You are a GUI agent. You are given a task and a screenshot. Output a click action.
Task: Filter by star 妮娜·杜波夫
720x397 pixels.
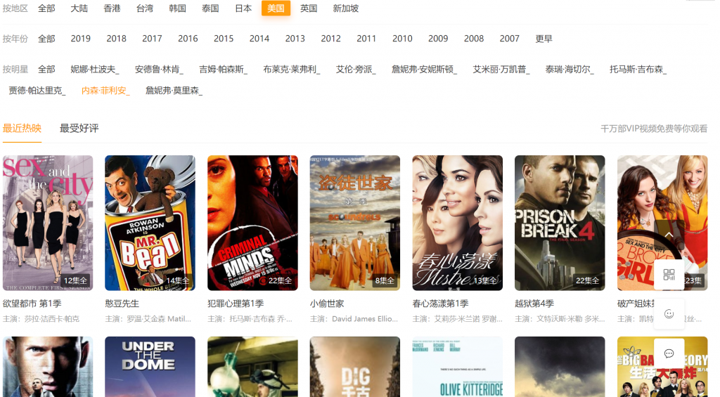(95, 70)
